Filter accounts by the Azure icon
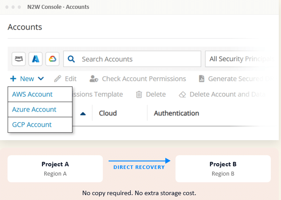Screen dimensions: 281x200 tap(35, 59)
